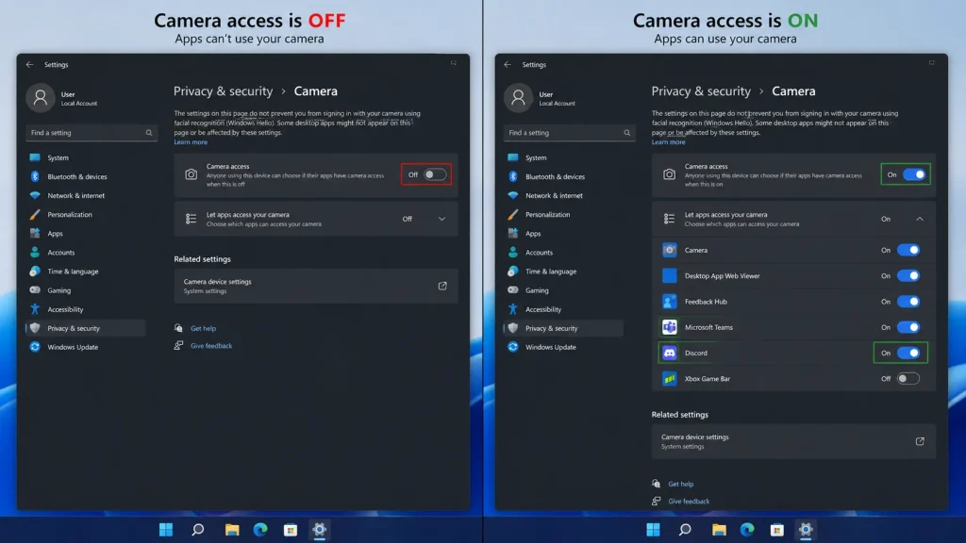Click Personalization brush icon in right sidebar
Screen dimensions: 966x543
[x=512, y=214]
